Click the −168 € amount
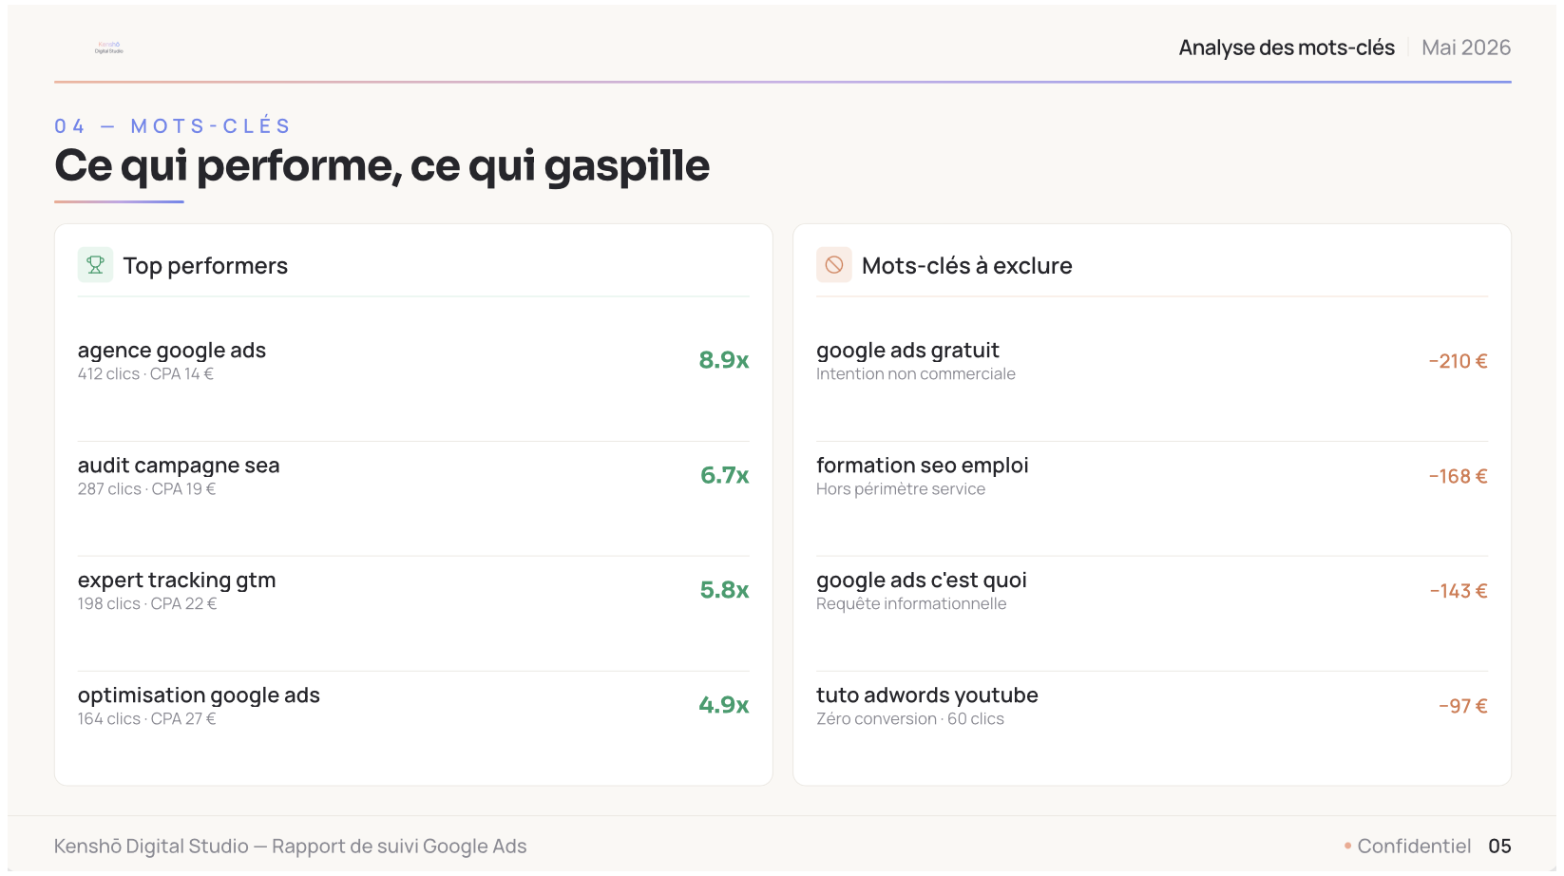Screen dimensions: 1564x876 (x=1458, y=476)
